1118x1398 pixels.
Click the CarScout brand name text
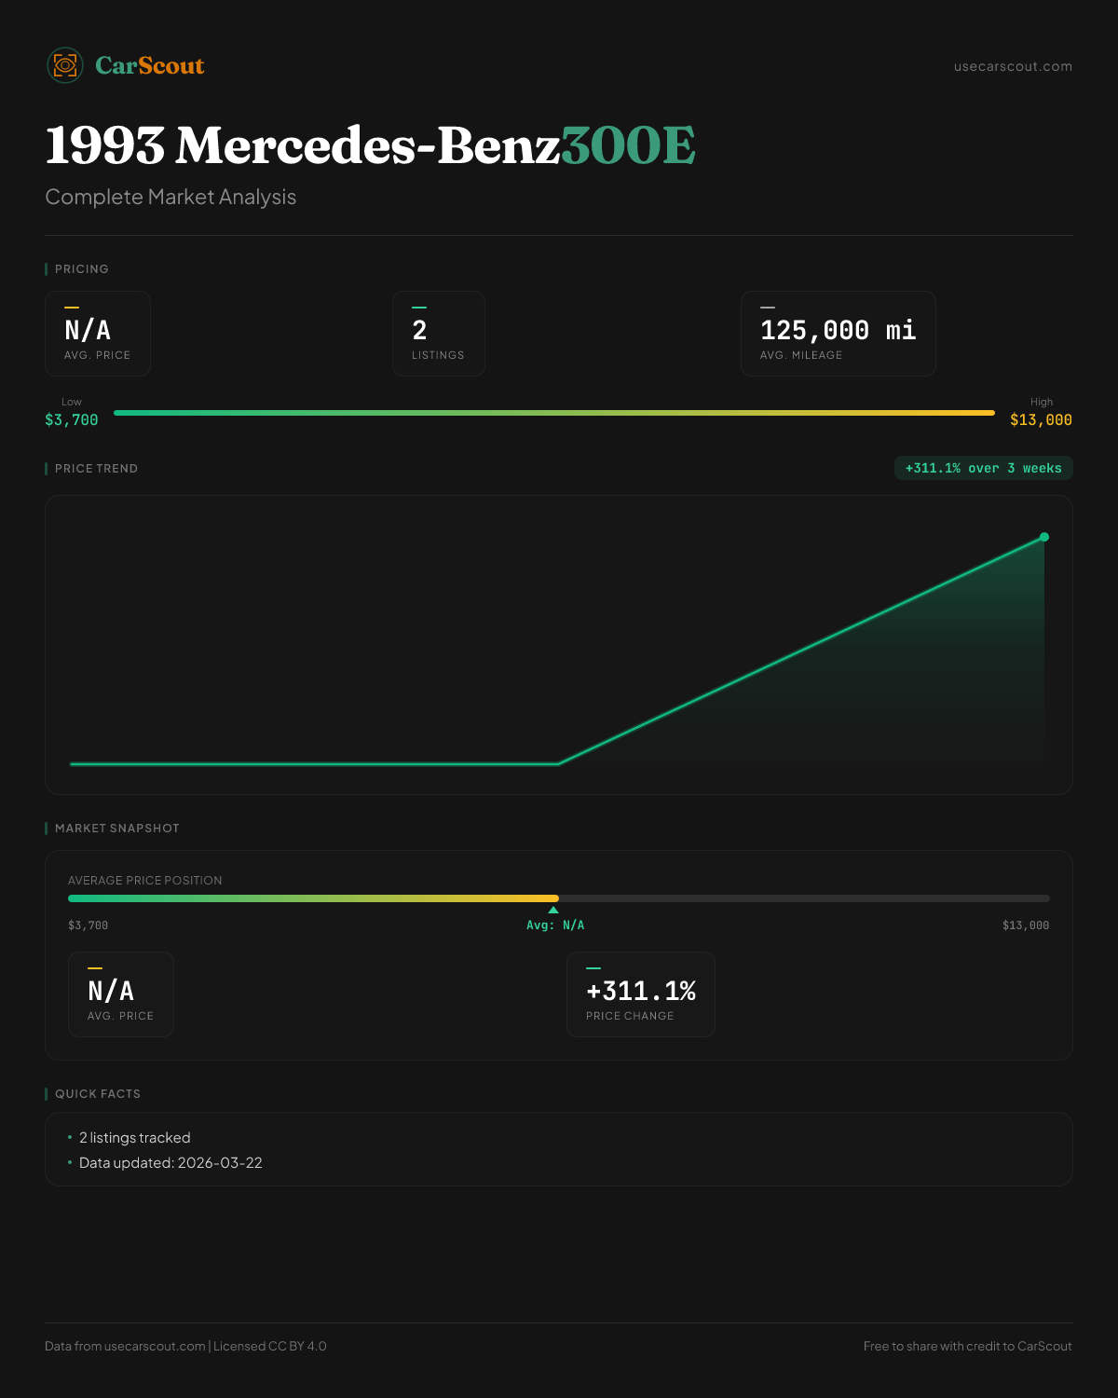[x=149, y=65]
